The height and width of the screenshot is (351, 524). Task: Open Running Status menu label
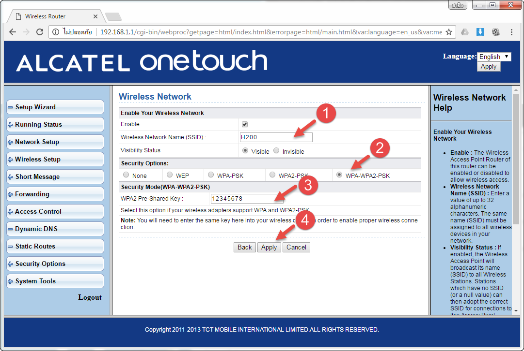click(38, 124)
